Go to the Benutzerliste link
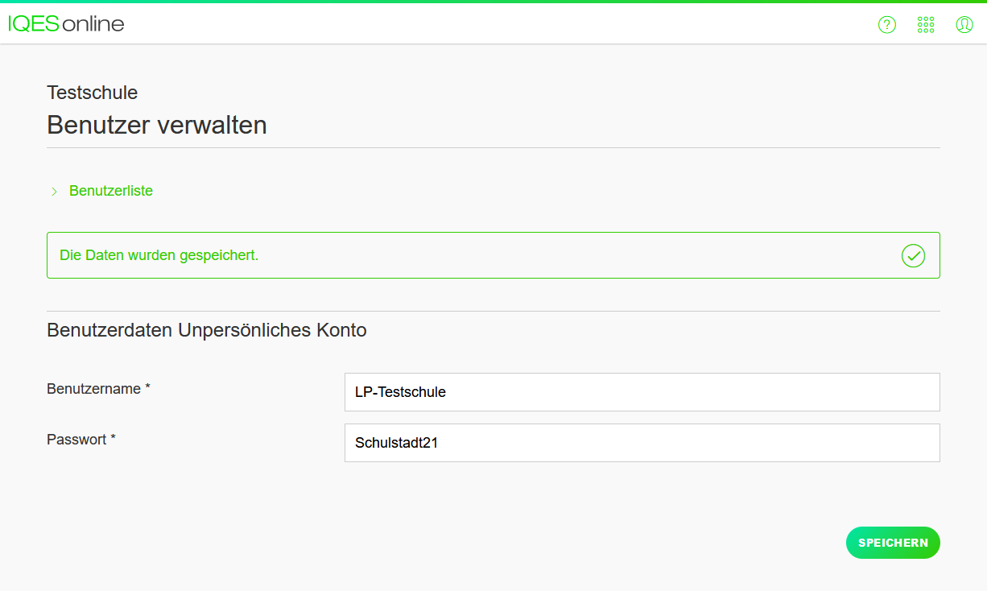 coord(111,191)
